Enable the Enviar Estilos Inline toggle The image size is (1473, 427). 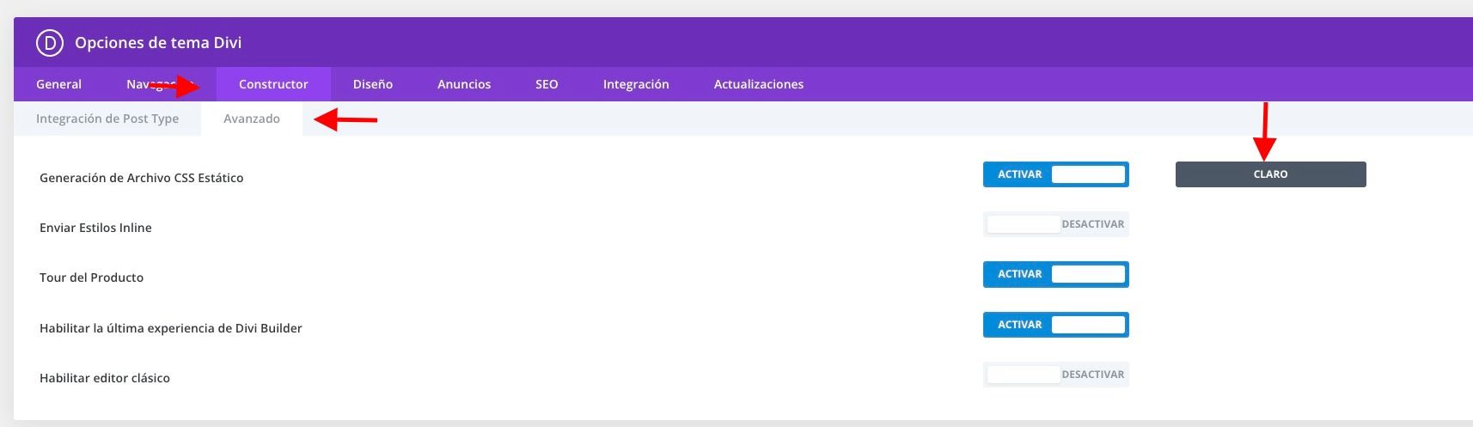[1056, 224]
